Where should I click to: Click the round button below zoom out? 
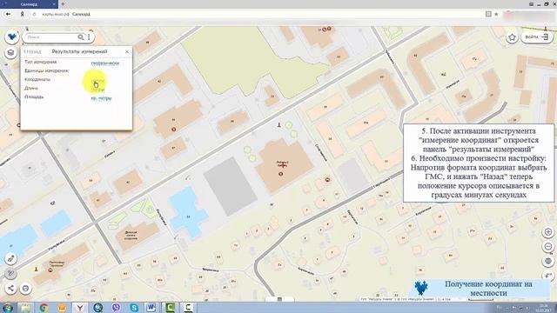[x=548, y=261]
